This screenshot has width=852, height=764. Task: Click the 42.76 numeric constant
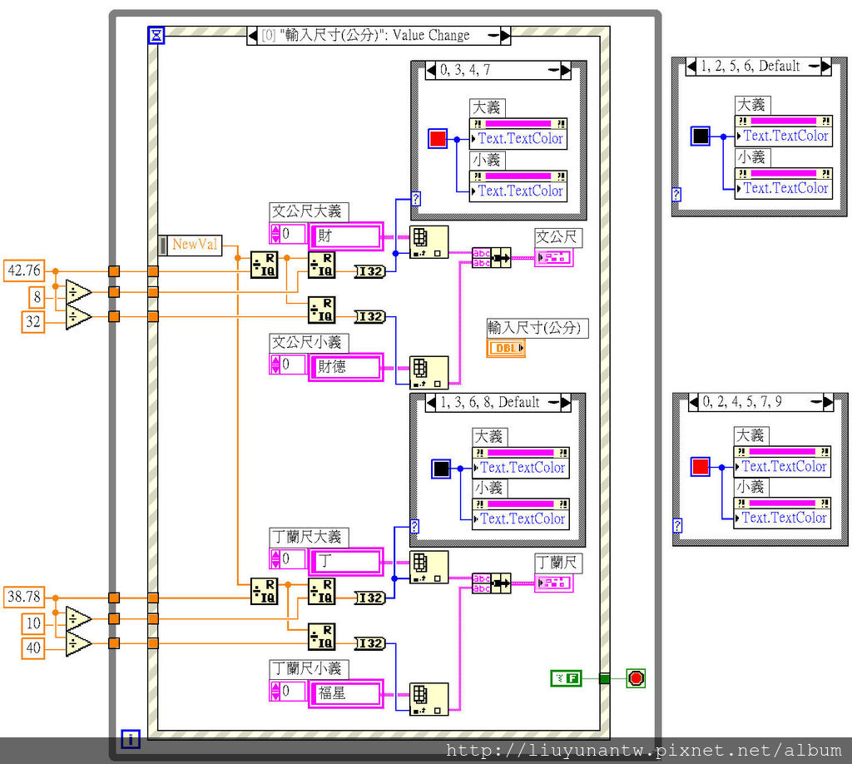[24, 270]
